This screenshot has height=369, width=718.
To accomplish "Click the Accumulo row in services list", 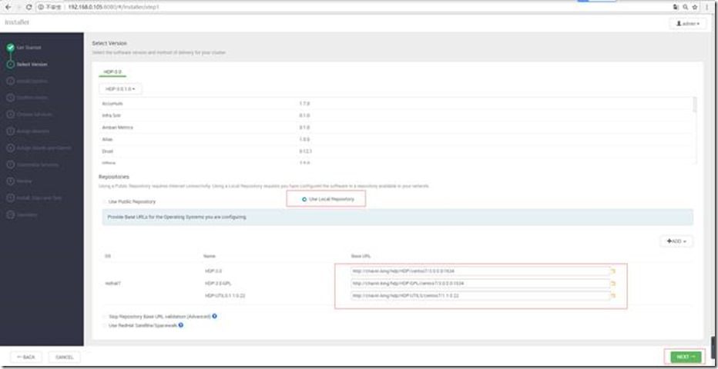I will click(396, 104).
